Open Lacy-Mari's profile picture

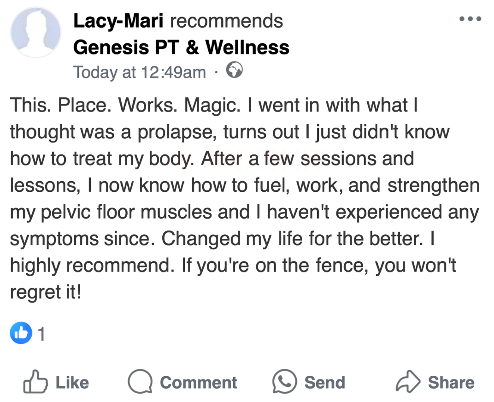click(36, 32)
